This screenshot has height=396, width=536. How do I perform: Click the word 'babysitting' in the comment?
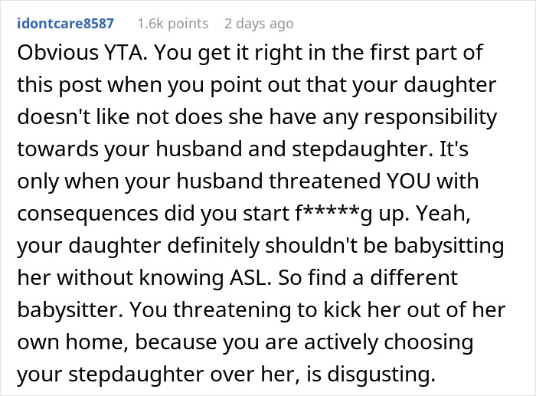[449, 246]
